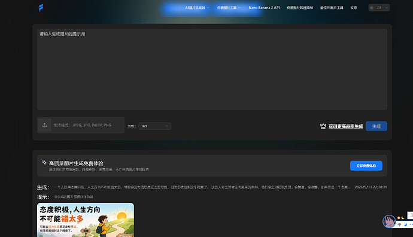Open the 免费图片转视频AI page
Image resolution: width=413 pixels, height=237 pixels.
click(x=300, y=8)
